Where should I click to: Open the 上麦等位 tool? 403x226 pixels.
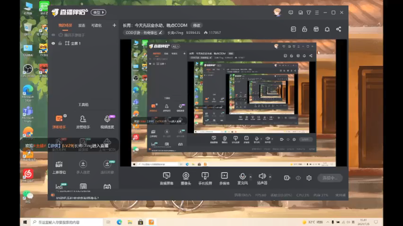tap(59, 167)
